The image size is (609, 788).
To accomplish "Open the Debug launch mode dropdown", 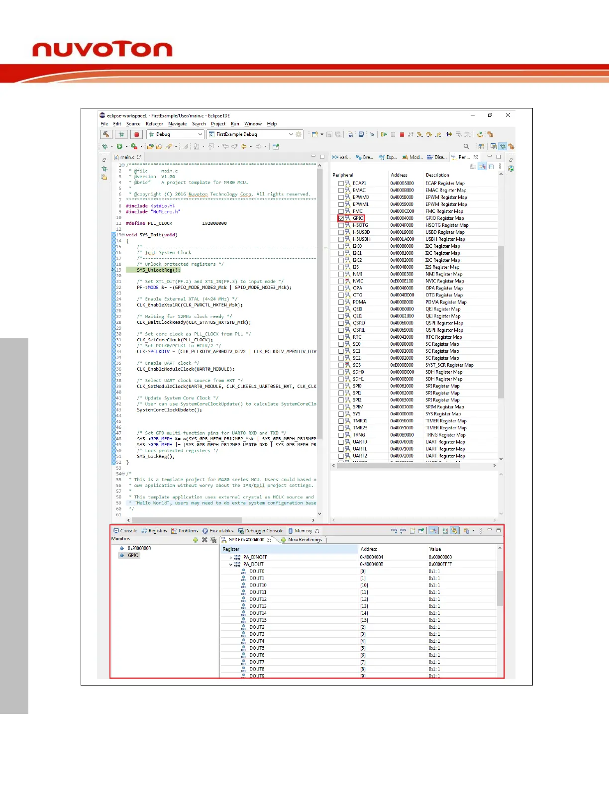I will click(200, 134).
